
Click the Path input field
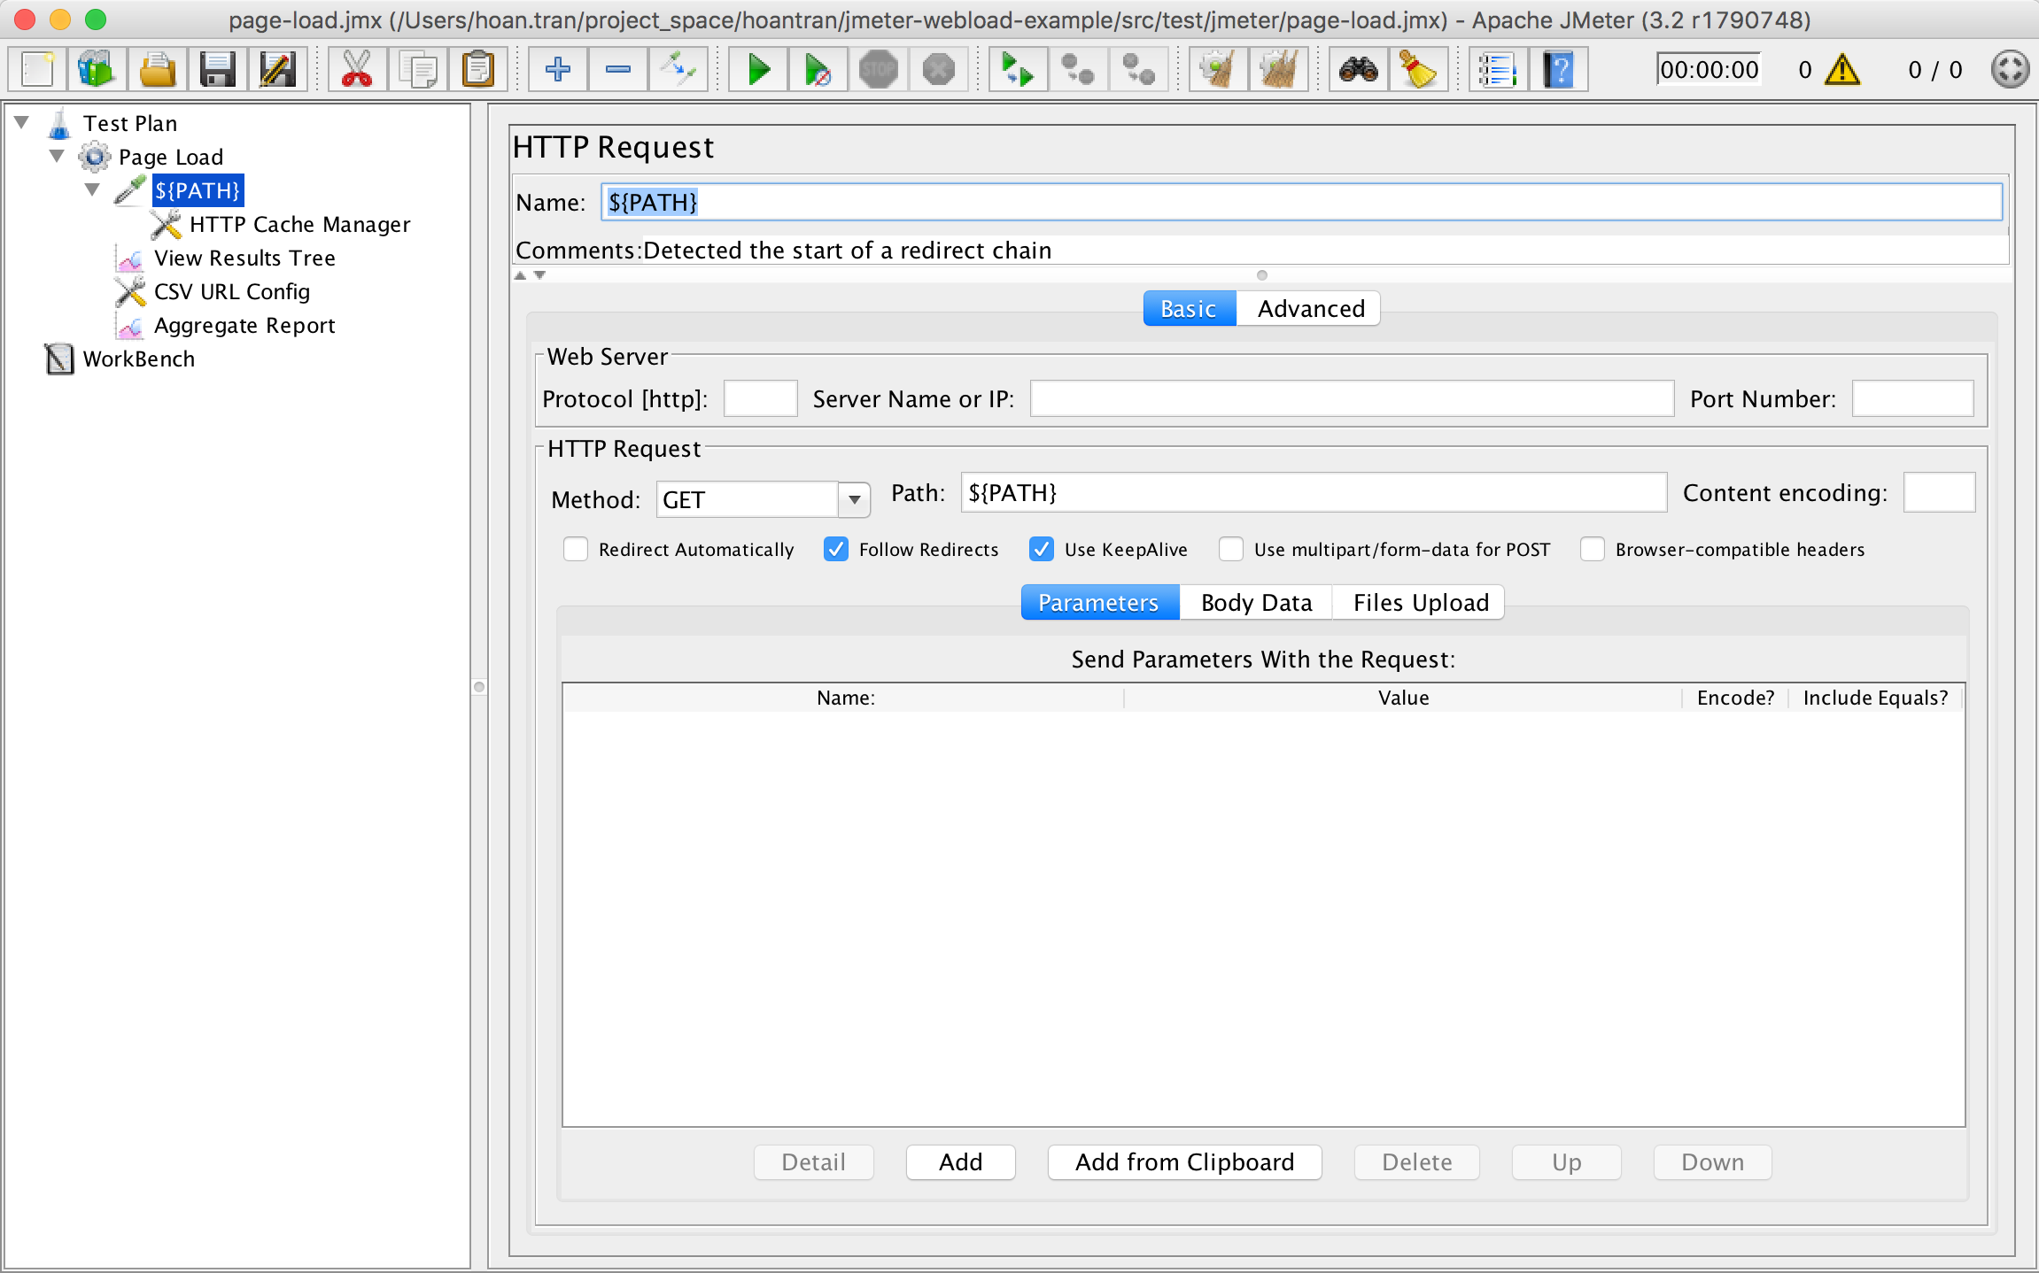(1314, 493)
